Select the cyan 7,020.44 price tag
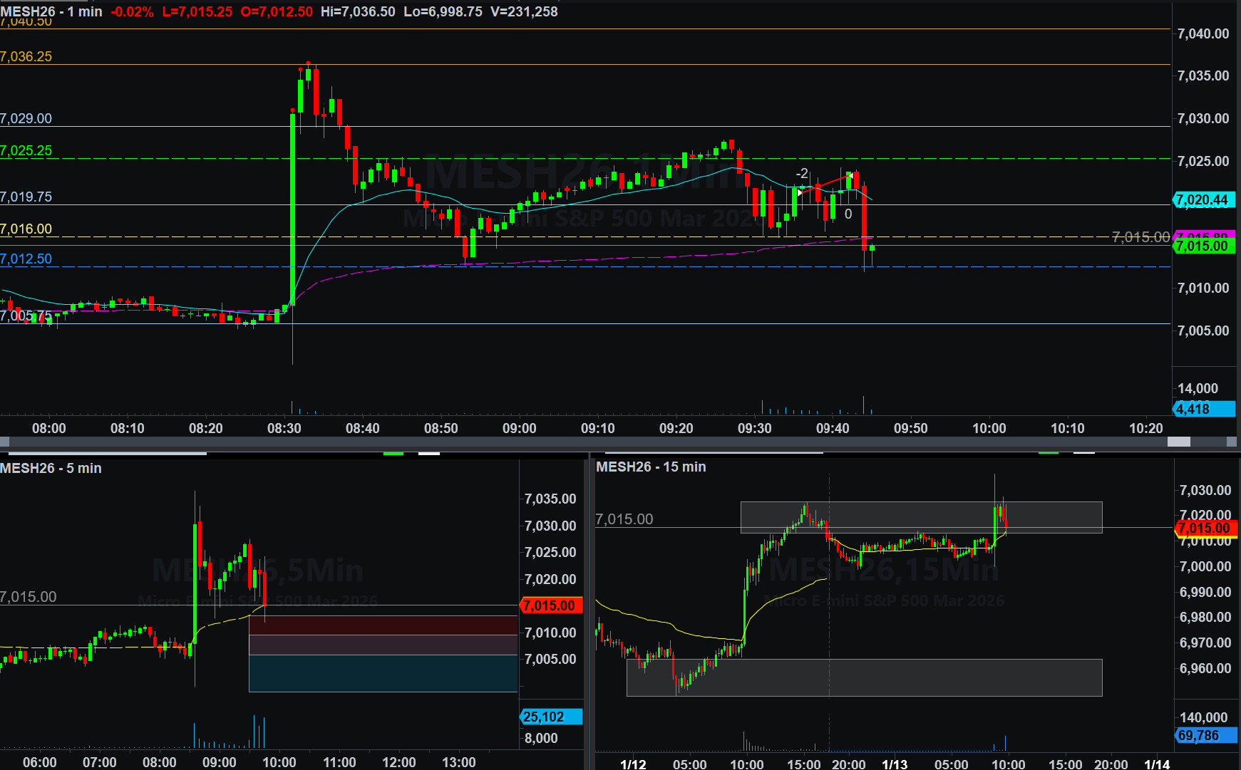The image size is (1241, 770). [x=1203, y=200]
